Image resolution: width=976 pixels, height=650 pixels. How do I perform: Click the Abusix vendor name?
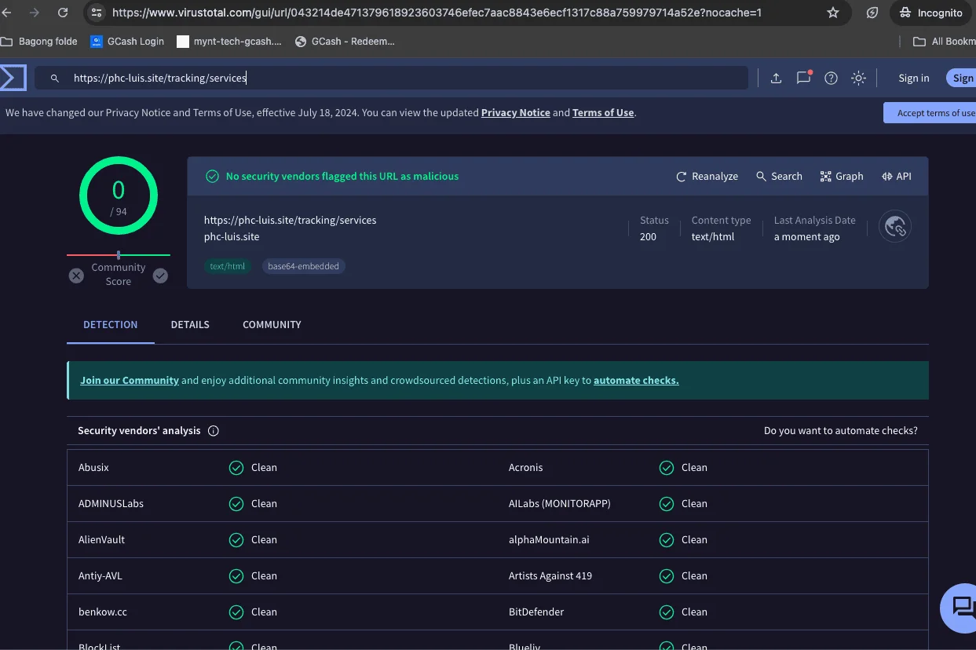point(93,467)
